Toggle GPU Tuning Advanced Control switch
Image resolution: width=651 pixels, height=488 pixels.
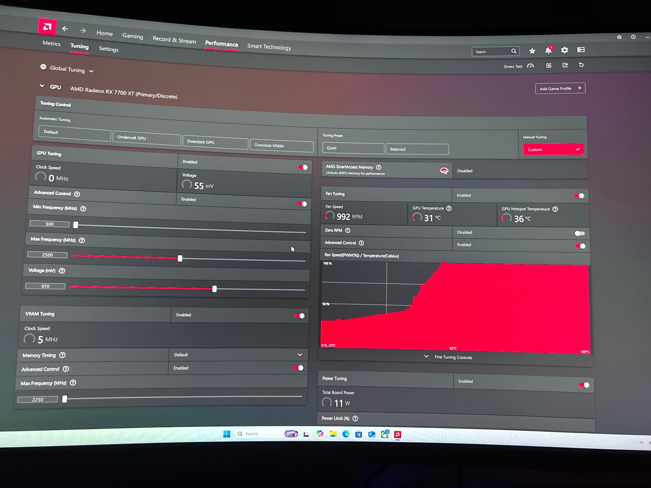[x=302, y=204]
